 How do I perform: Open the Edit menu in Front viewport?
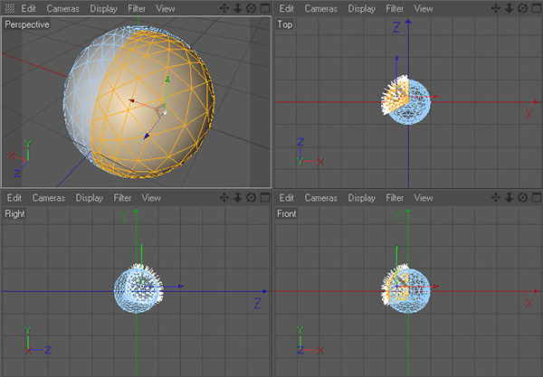[x=287, y=197]
